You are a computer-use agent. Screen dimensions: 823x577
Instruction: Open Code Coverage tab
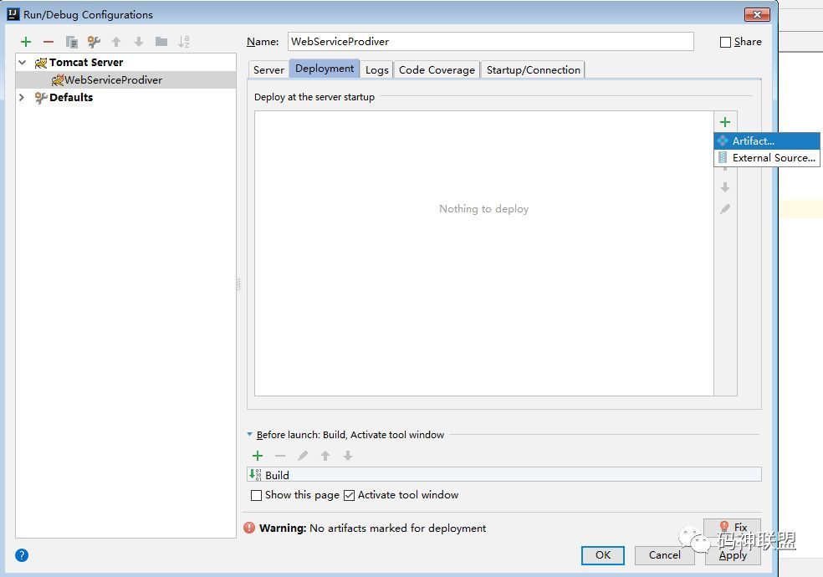coord(437,69)
